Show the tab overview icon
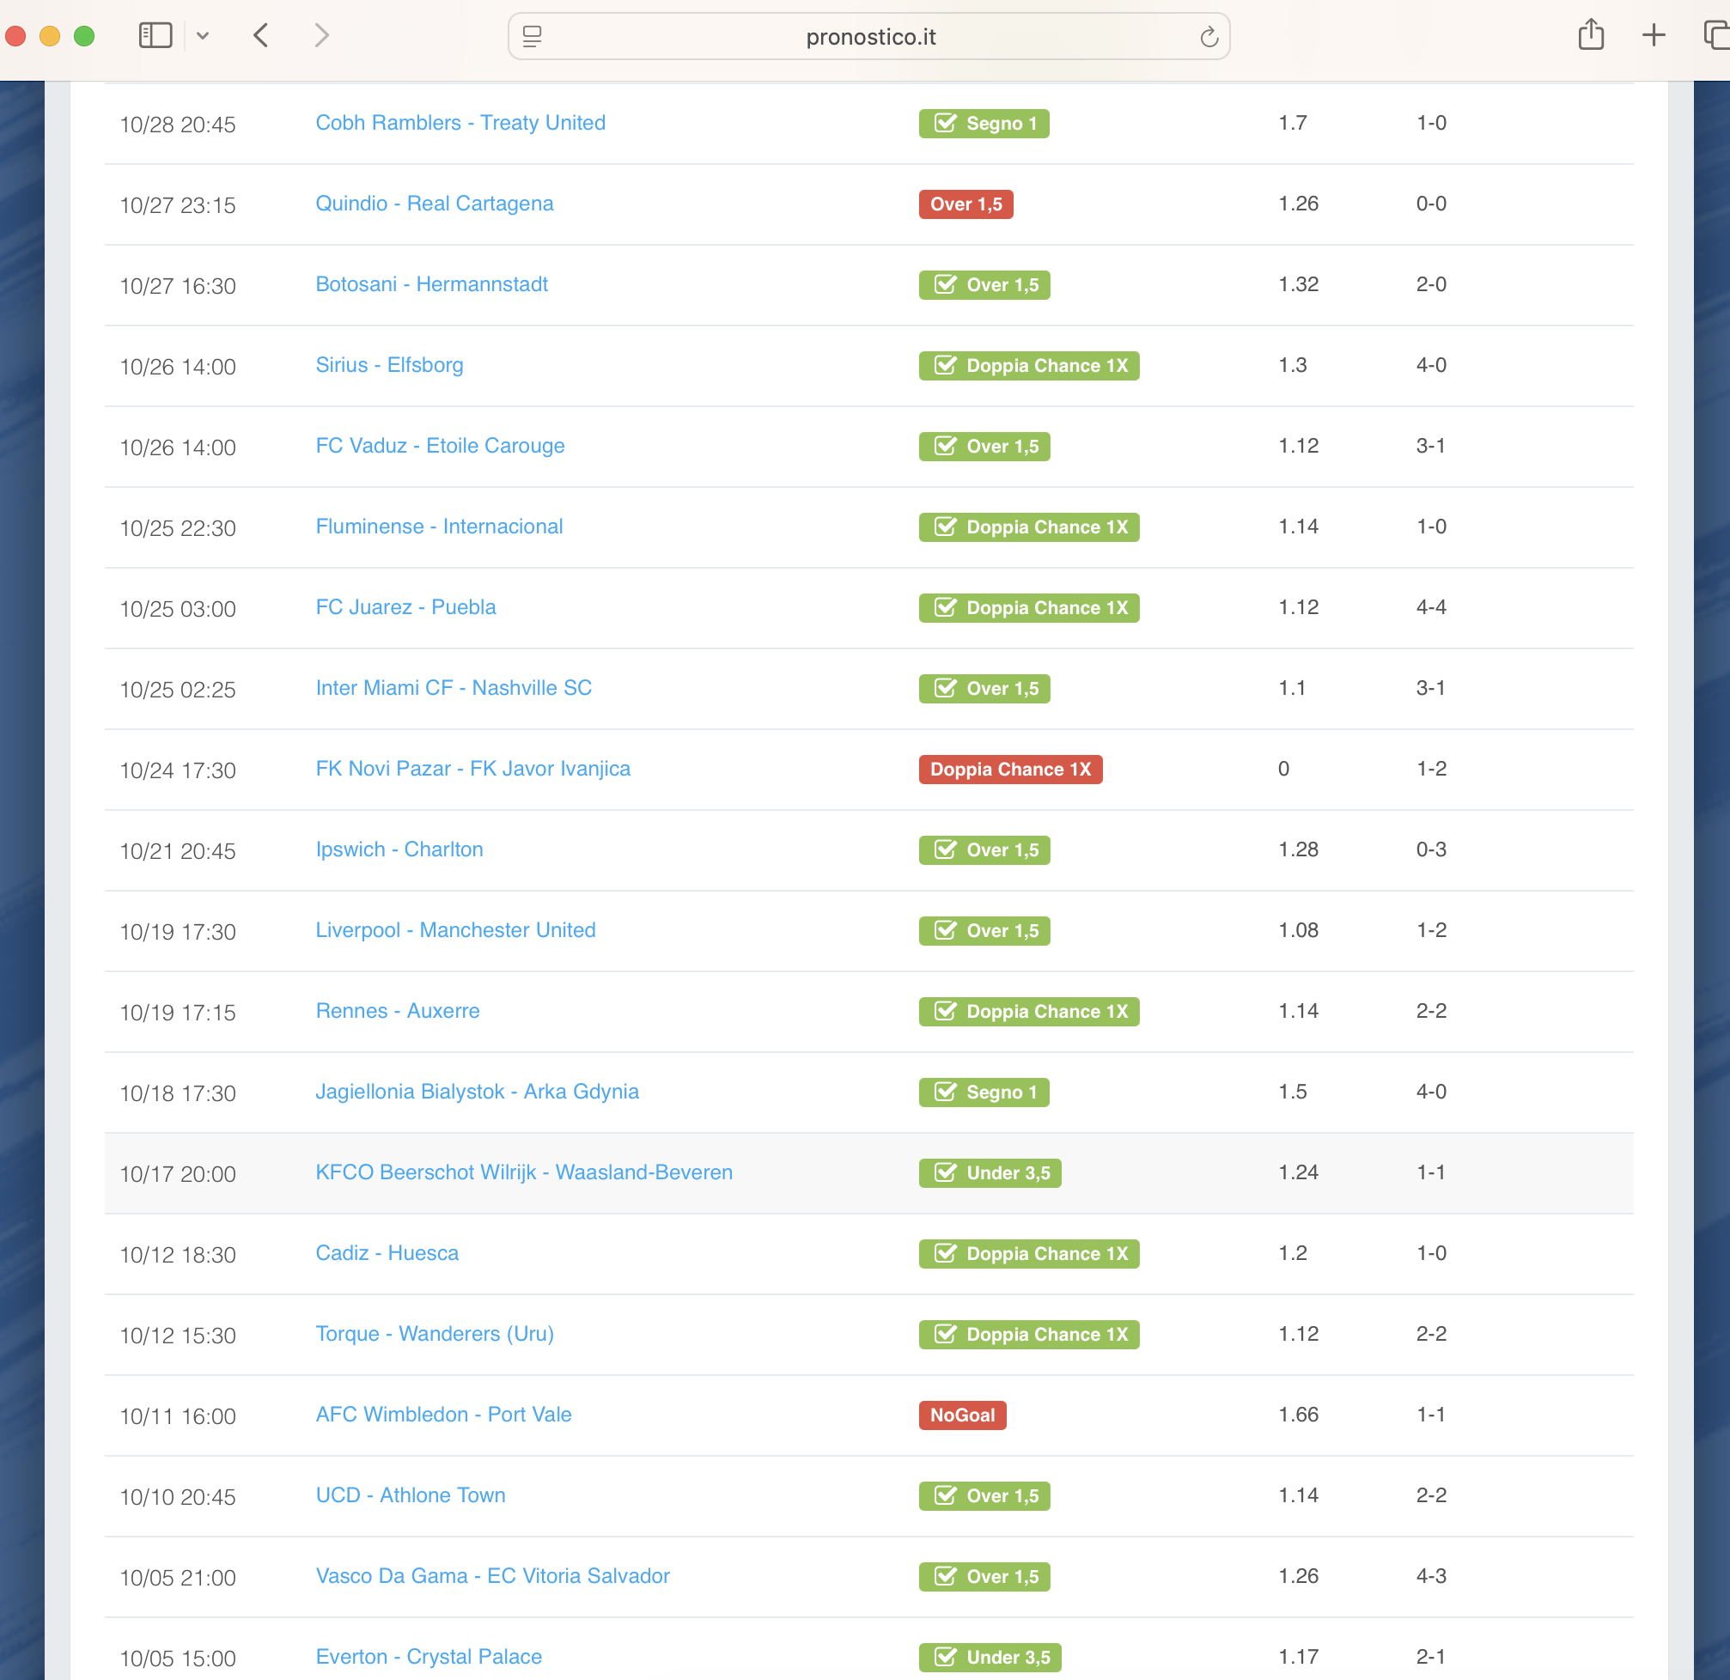 click(1715, 35)
